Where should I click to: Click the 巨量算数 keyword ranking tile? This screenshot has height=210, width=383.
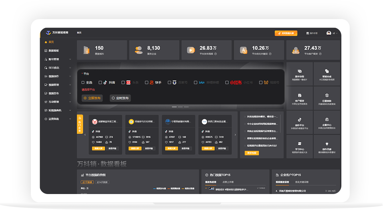click(x=326, y=98)
